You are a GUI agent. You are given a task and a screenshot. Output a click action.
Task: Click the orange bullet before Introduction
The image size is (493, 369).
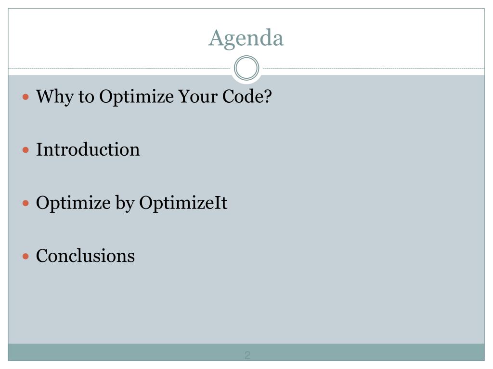point(26,150)
